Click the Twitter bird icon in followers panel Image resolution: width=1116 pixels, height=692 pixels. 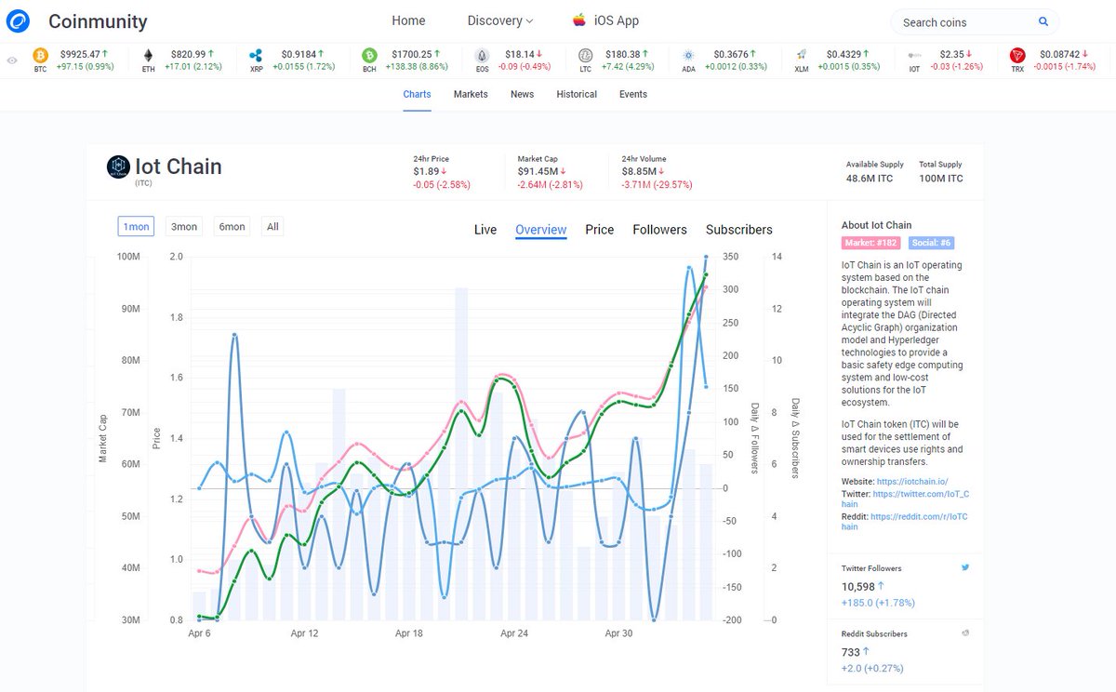click(x=965, y=567)
